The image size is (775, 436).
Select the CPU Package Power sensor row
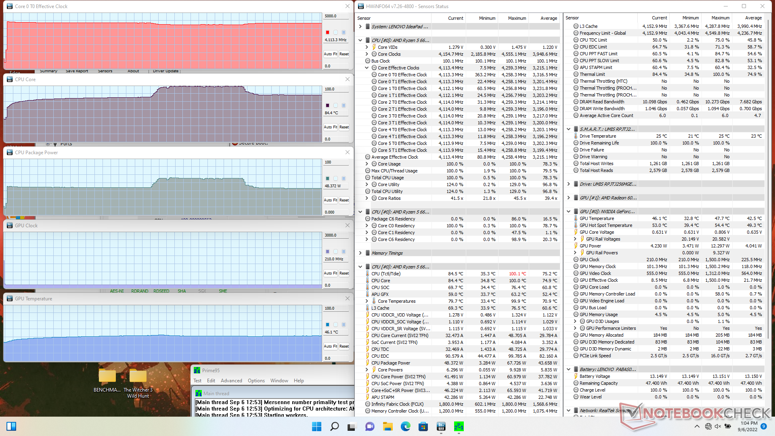391,363
